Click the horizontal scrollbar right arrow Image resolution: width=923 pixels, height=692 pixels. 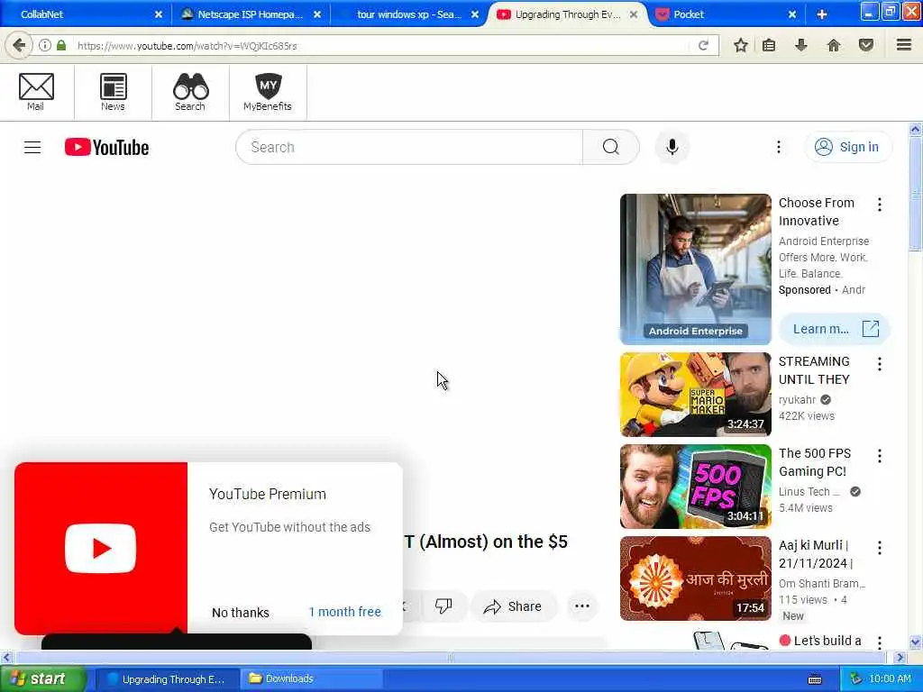pyautogui.click(x=900, y=657)
